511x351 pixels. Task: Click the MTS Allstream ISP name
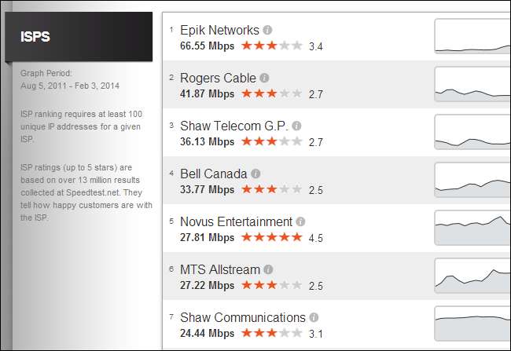(220, 269)
